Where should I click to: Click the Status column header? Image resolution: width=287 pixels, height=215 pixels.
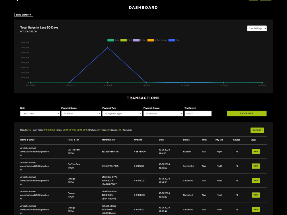coord(186,140)
